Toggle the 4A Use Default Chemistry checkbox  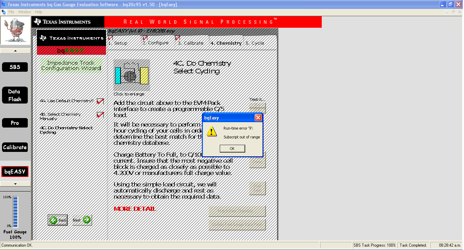coord(100,101)
